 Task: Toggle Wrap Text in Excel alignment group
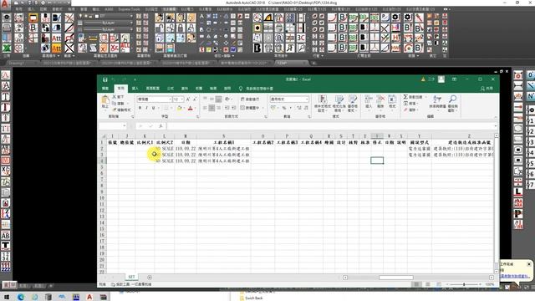[x=250, y=99]
